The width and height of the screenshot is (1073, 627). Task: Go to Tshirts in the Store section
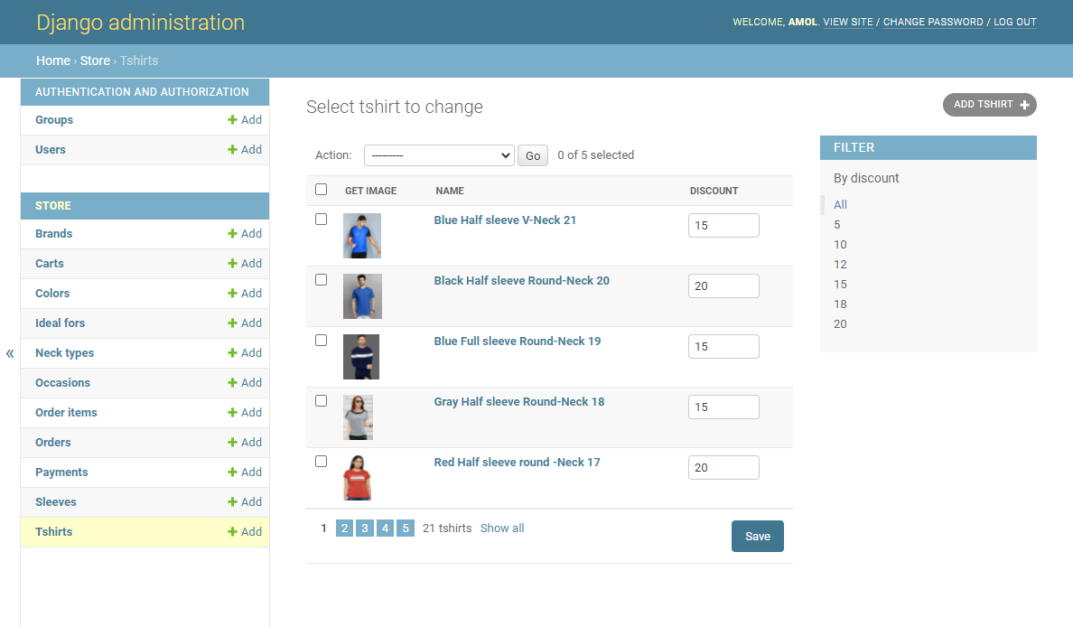53,531
